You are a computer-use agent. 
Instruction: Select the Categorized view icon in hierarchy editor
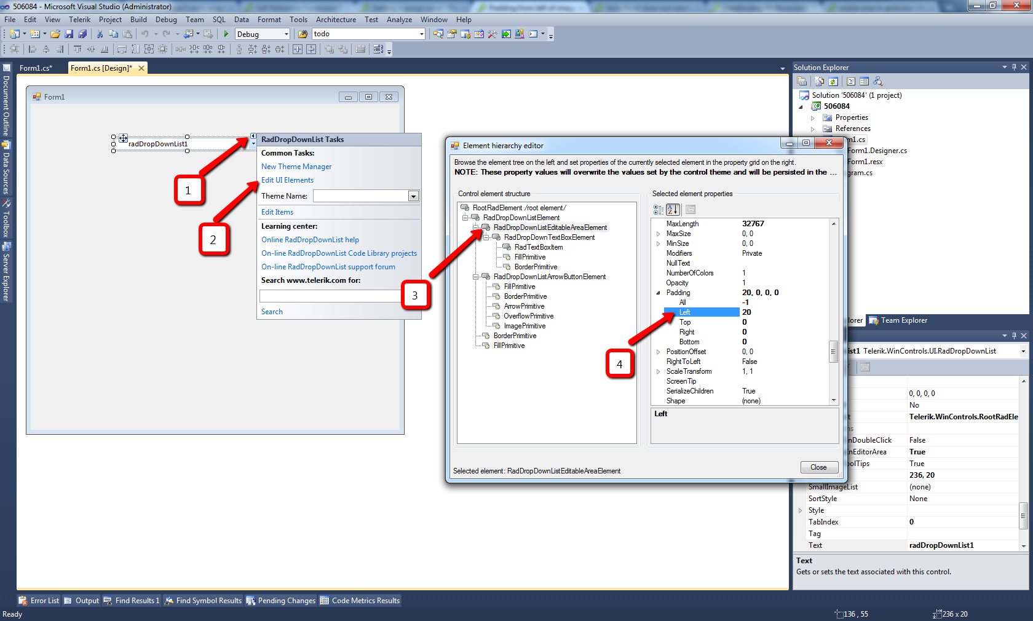click(x=659, y=210)
